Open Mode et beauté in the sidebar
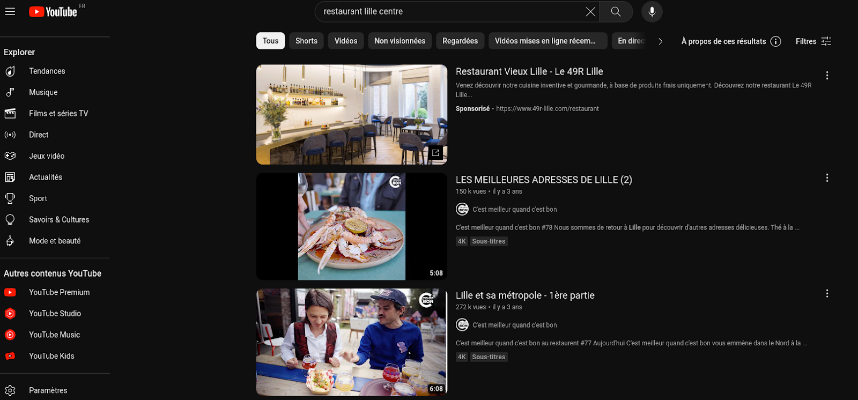The image size is (858, 400). [55, 241]
